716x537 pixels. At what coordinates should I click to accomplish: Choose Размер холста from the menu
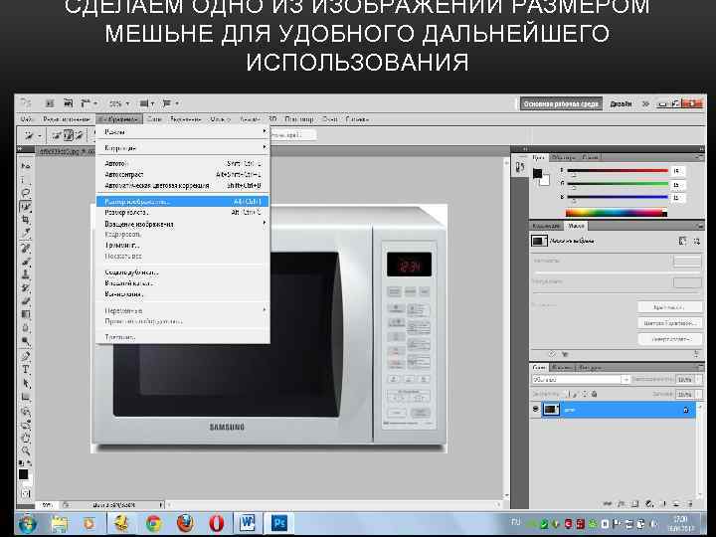pos(183,213)
